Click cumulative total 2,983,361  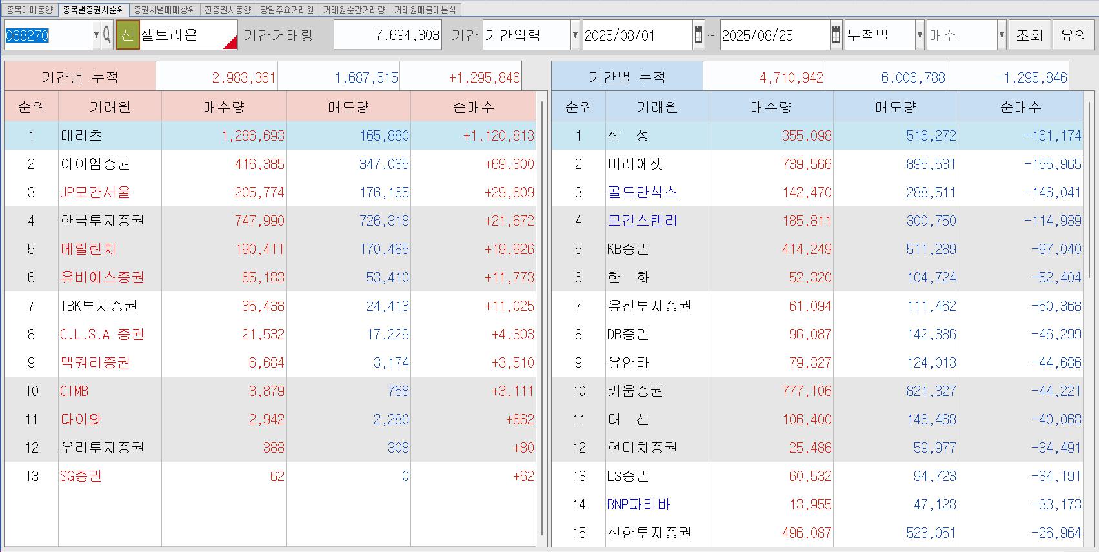pos(244,77)
